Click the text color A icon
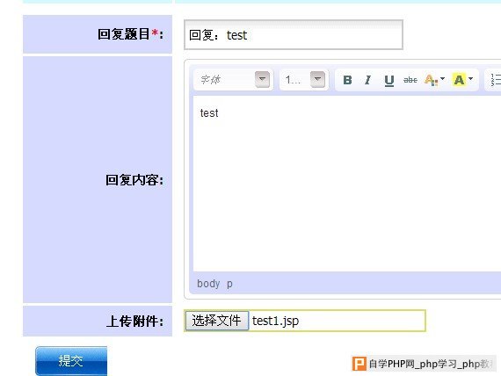The height and width of the screenshot is (376, 501). [x=431, y=80]
